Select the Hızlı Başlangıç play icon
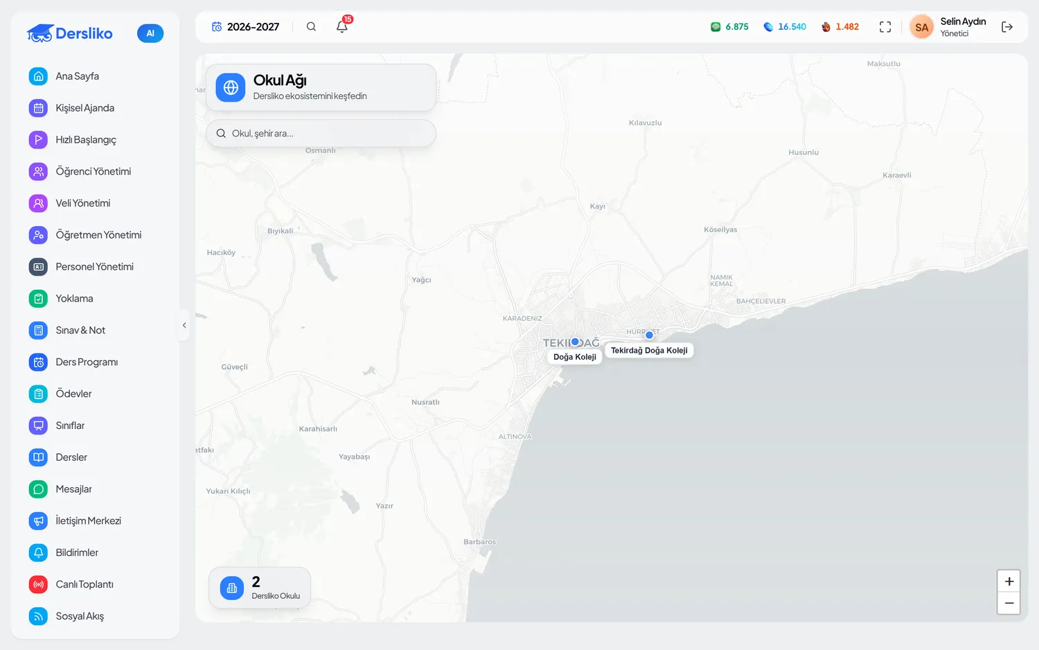The image size is (1039, 650). (39, 140)
